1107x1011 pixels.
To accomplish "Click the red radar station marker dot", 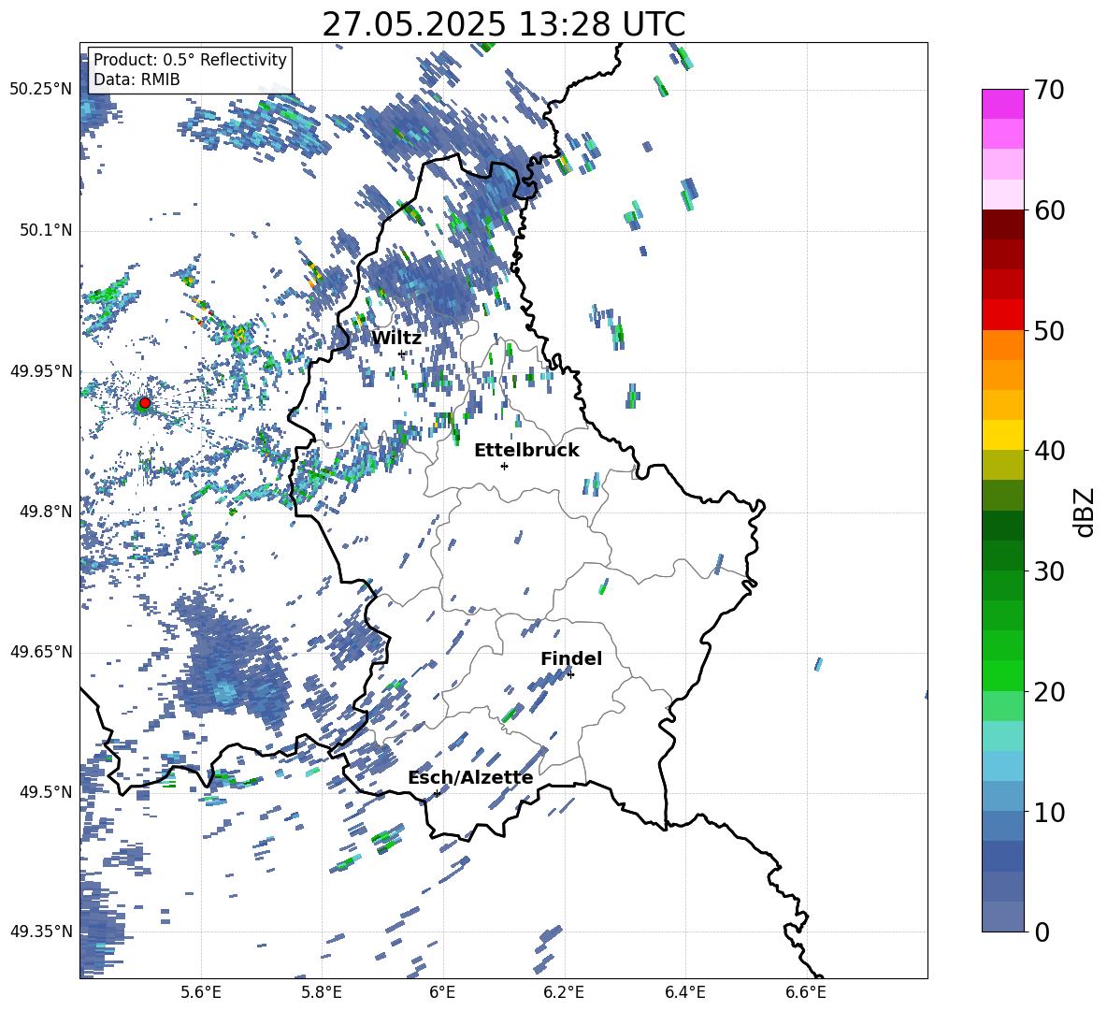I will (x=145, y=403).
